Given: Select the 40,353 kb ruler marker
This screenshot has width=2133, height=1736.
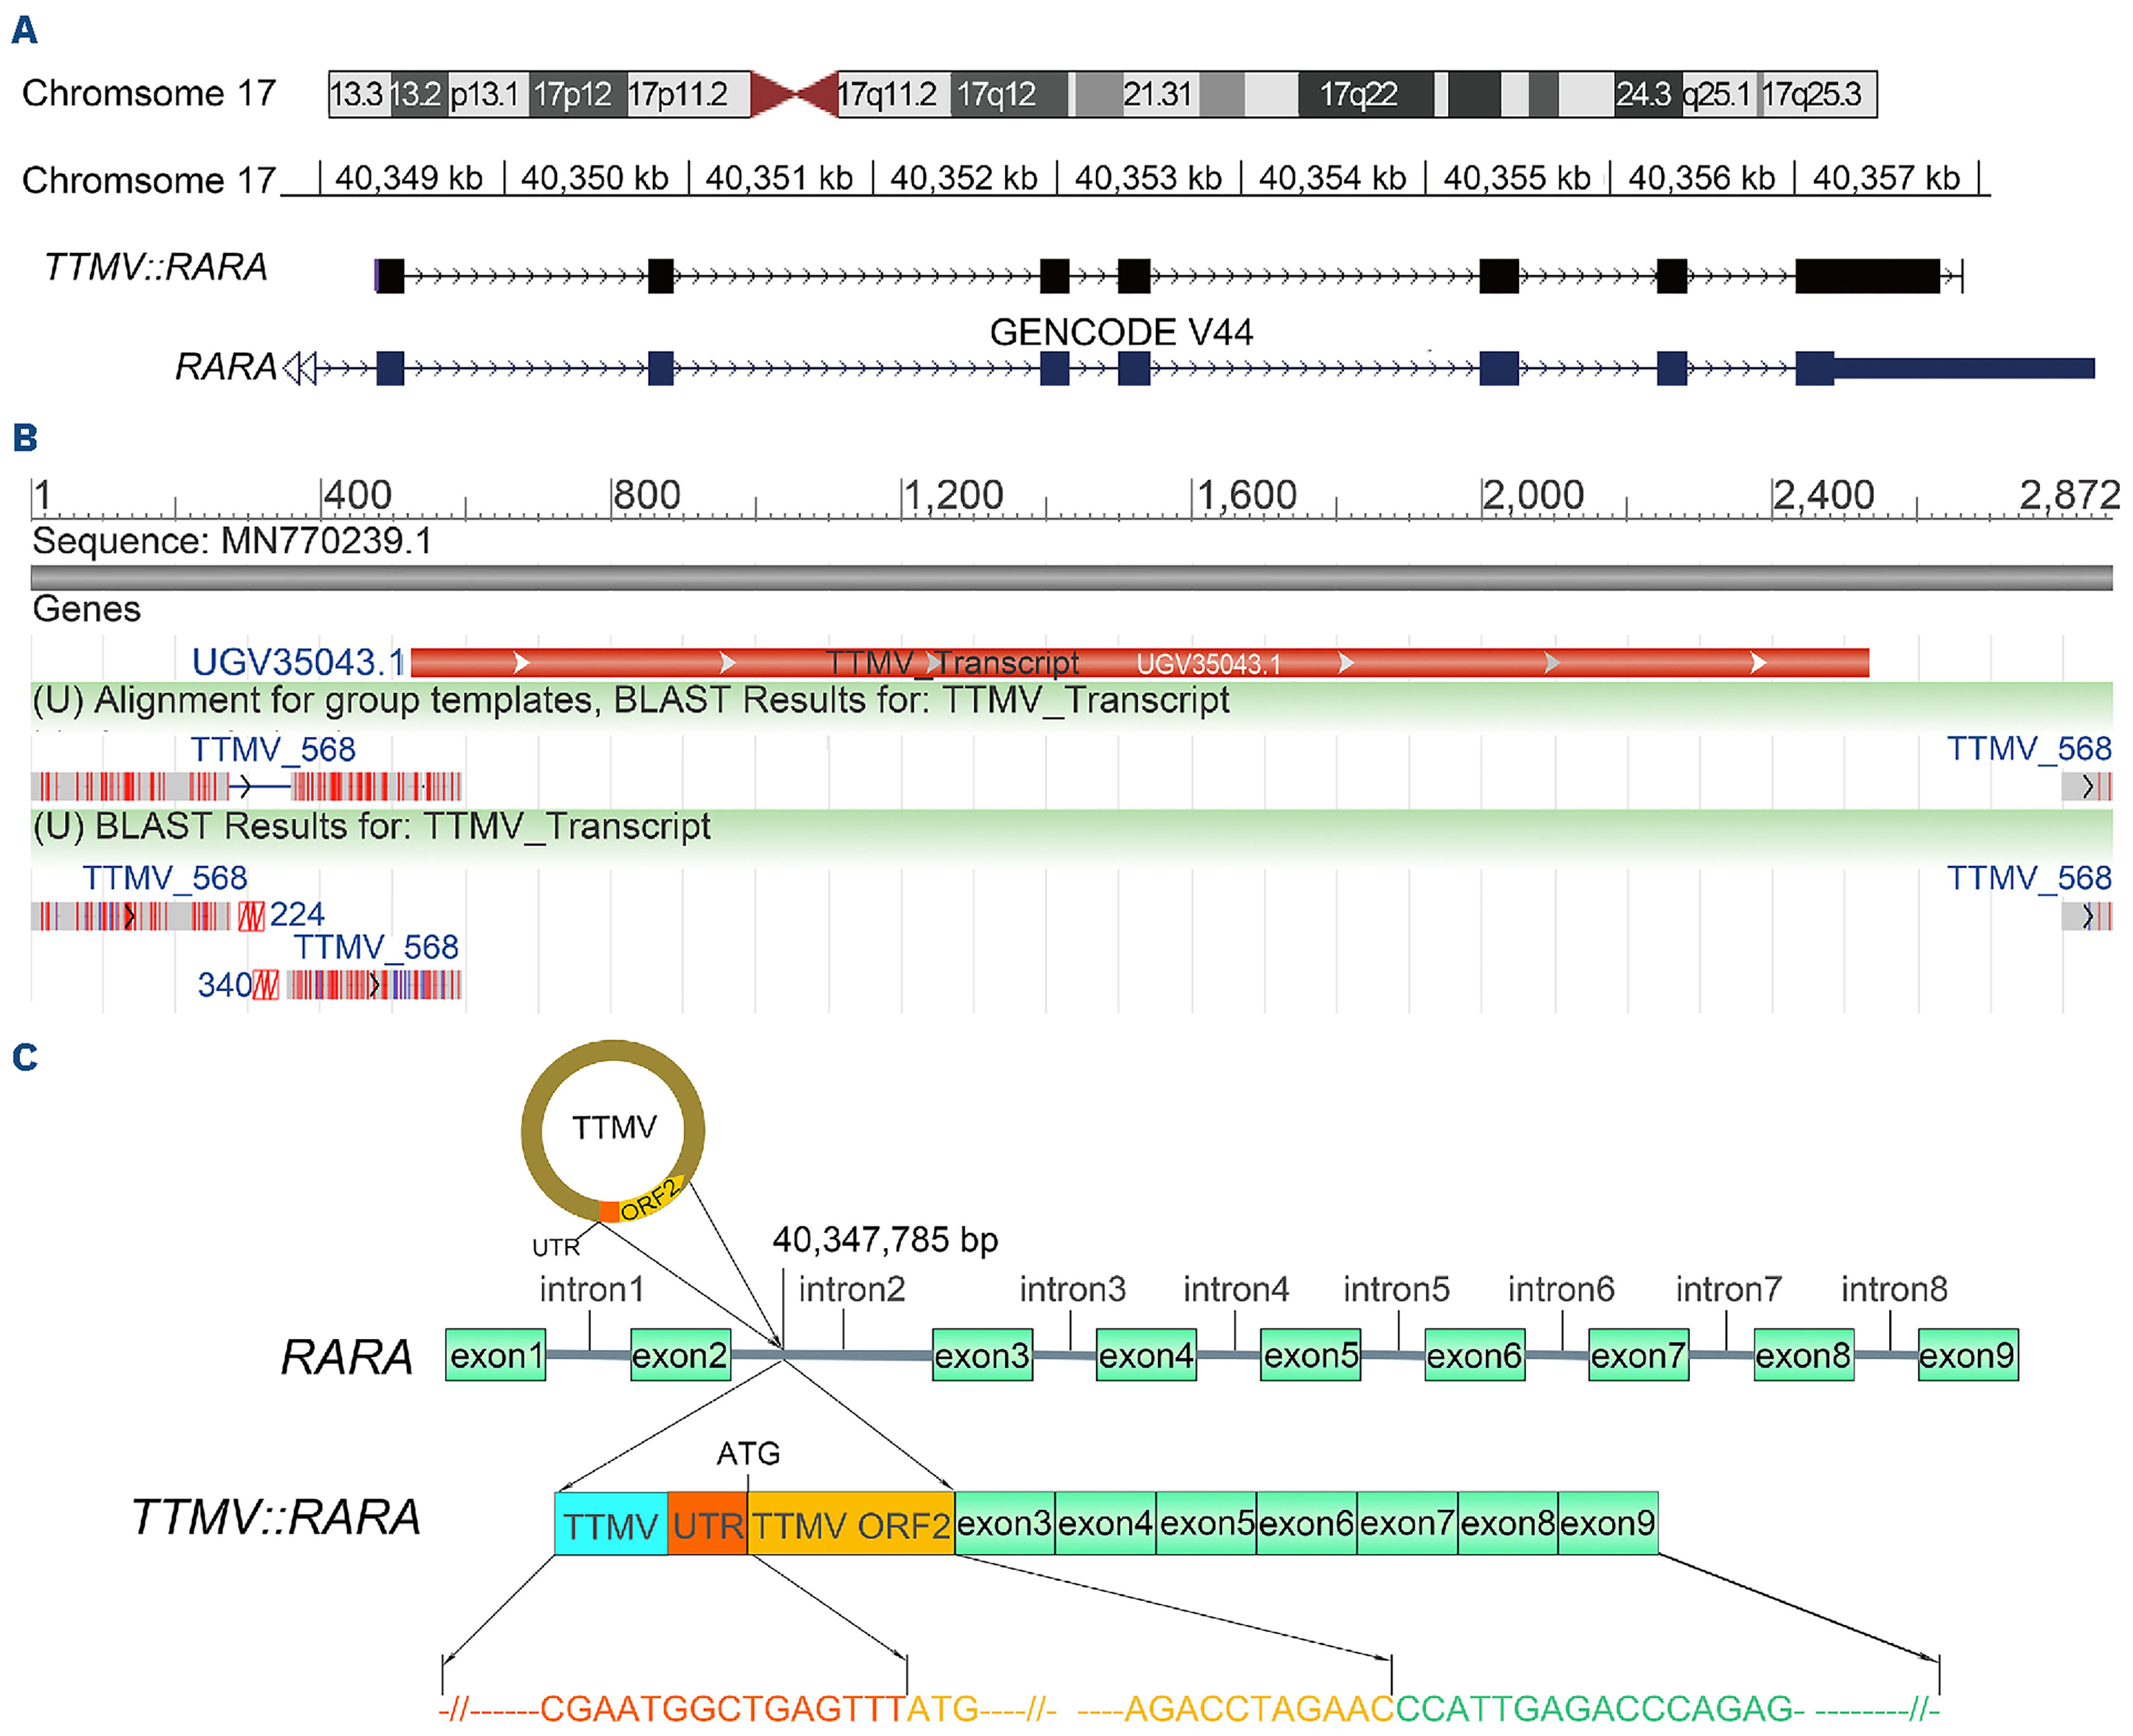Looking at the screenshot, I should coord(1147,178).
